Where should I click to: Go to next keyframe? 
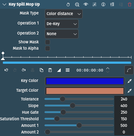click(24, 70)
